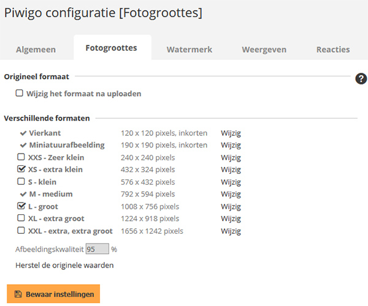Uncheck the XS - extra klein format

click(21, 168)
